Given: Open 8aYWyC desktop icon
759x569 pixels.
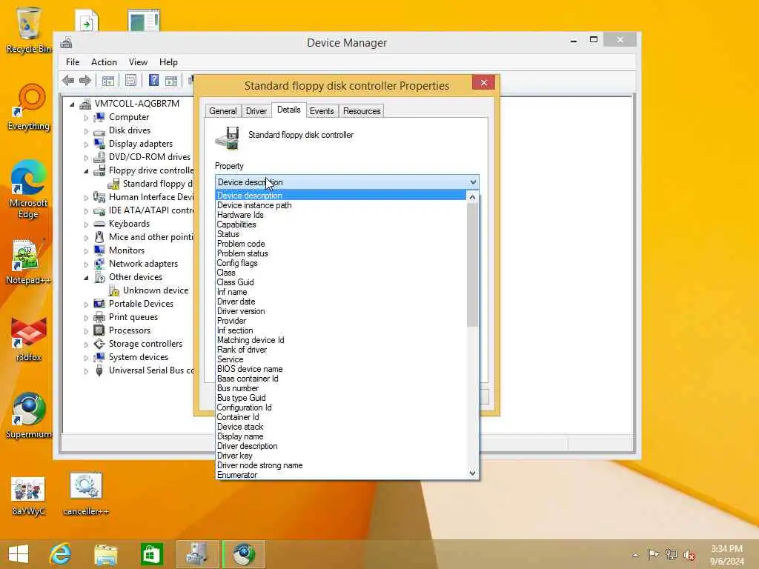Looking at the screenshot, I should pos(28,495).
